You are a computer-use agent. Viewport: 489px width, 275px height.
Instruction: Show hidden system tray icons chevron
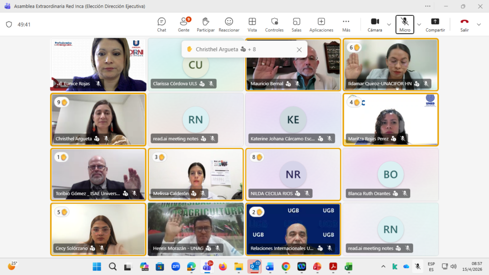click(x=383, y=266)
